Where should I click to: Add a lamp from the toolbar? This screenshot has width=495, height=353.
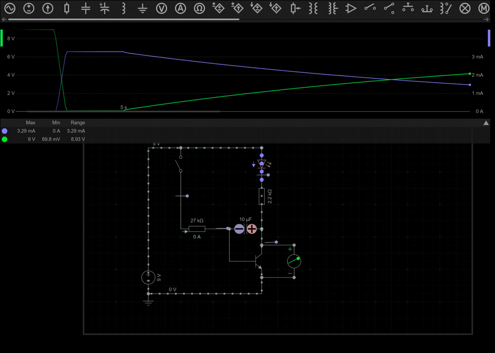[464, 8]
